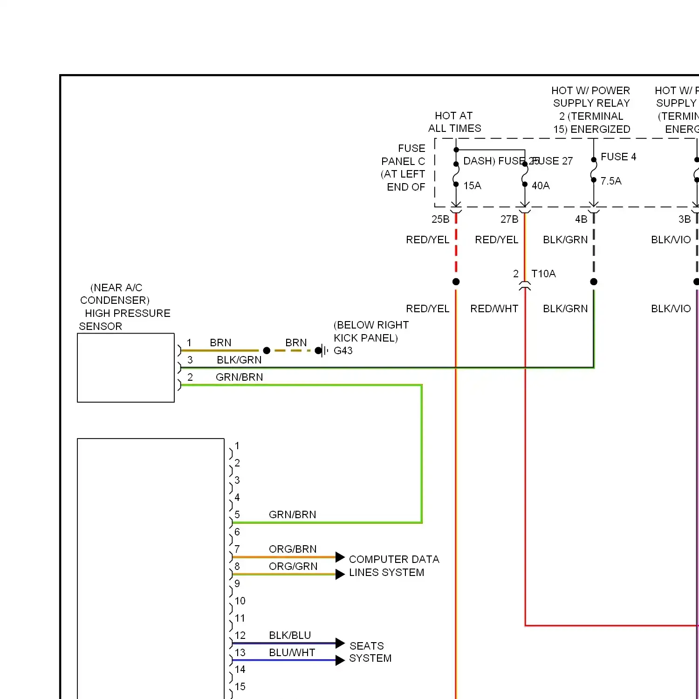Click the SEATS SYSTEM reference
The width and height of the screenshot is (699, 699).
(x=370, y=652)
